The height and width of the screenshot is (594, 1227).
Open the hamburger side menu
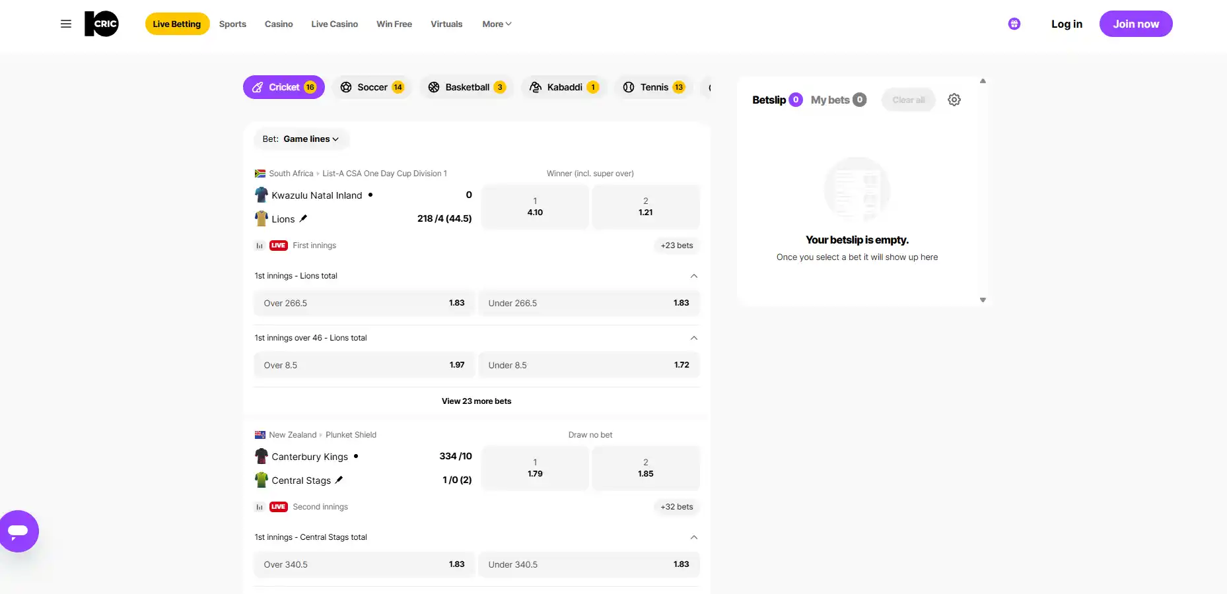pos(66,24)
